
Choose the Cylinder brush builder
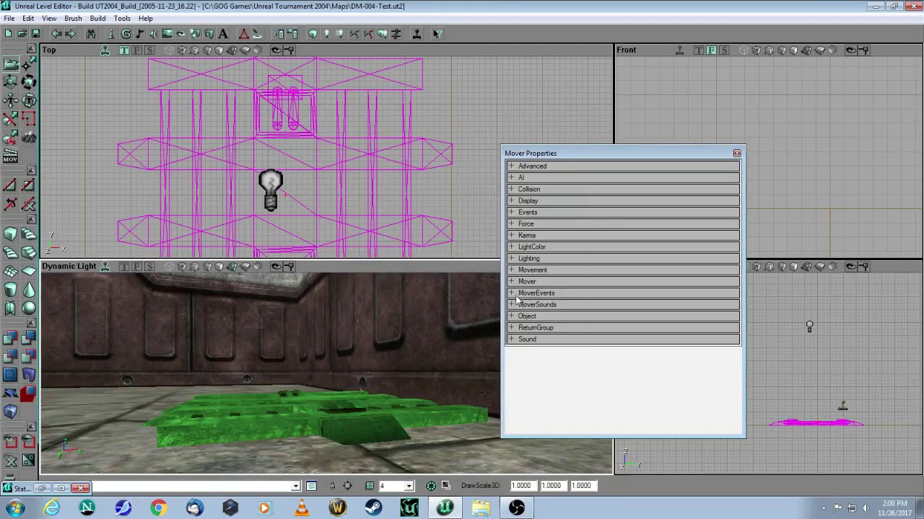(10, 289)
